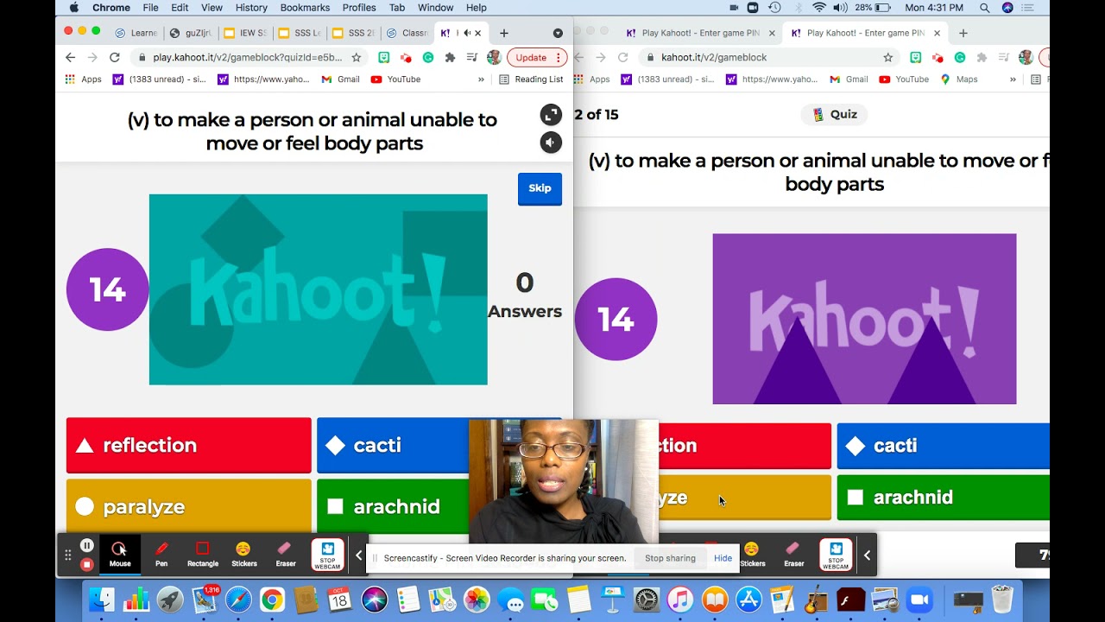Select the Mouse tool in left Screencastify toolbar
Viewport: 1105px width, 622px height.
pyautogui.click(x=120, y=554)
